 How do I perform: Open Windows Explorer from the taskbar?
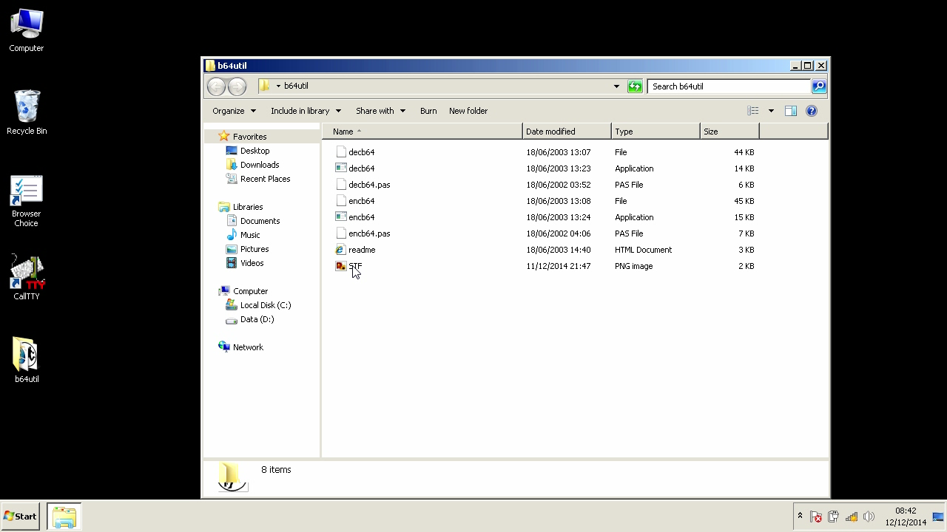[x=64, y=516]
